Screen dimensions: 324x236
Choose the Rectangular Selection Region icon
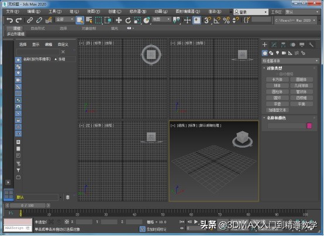[x=98, y=20]
